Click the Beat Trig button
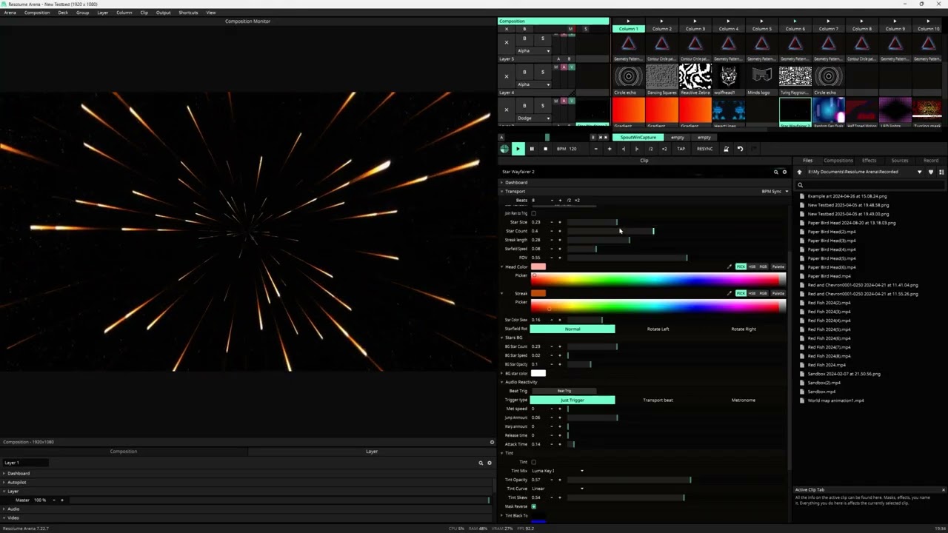The width and height of the screenshot is (948, 533). [564, 391]
